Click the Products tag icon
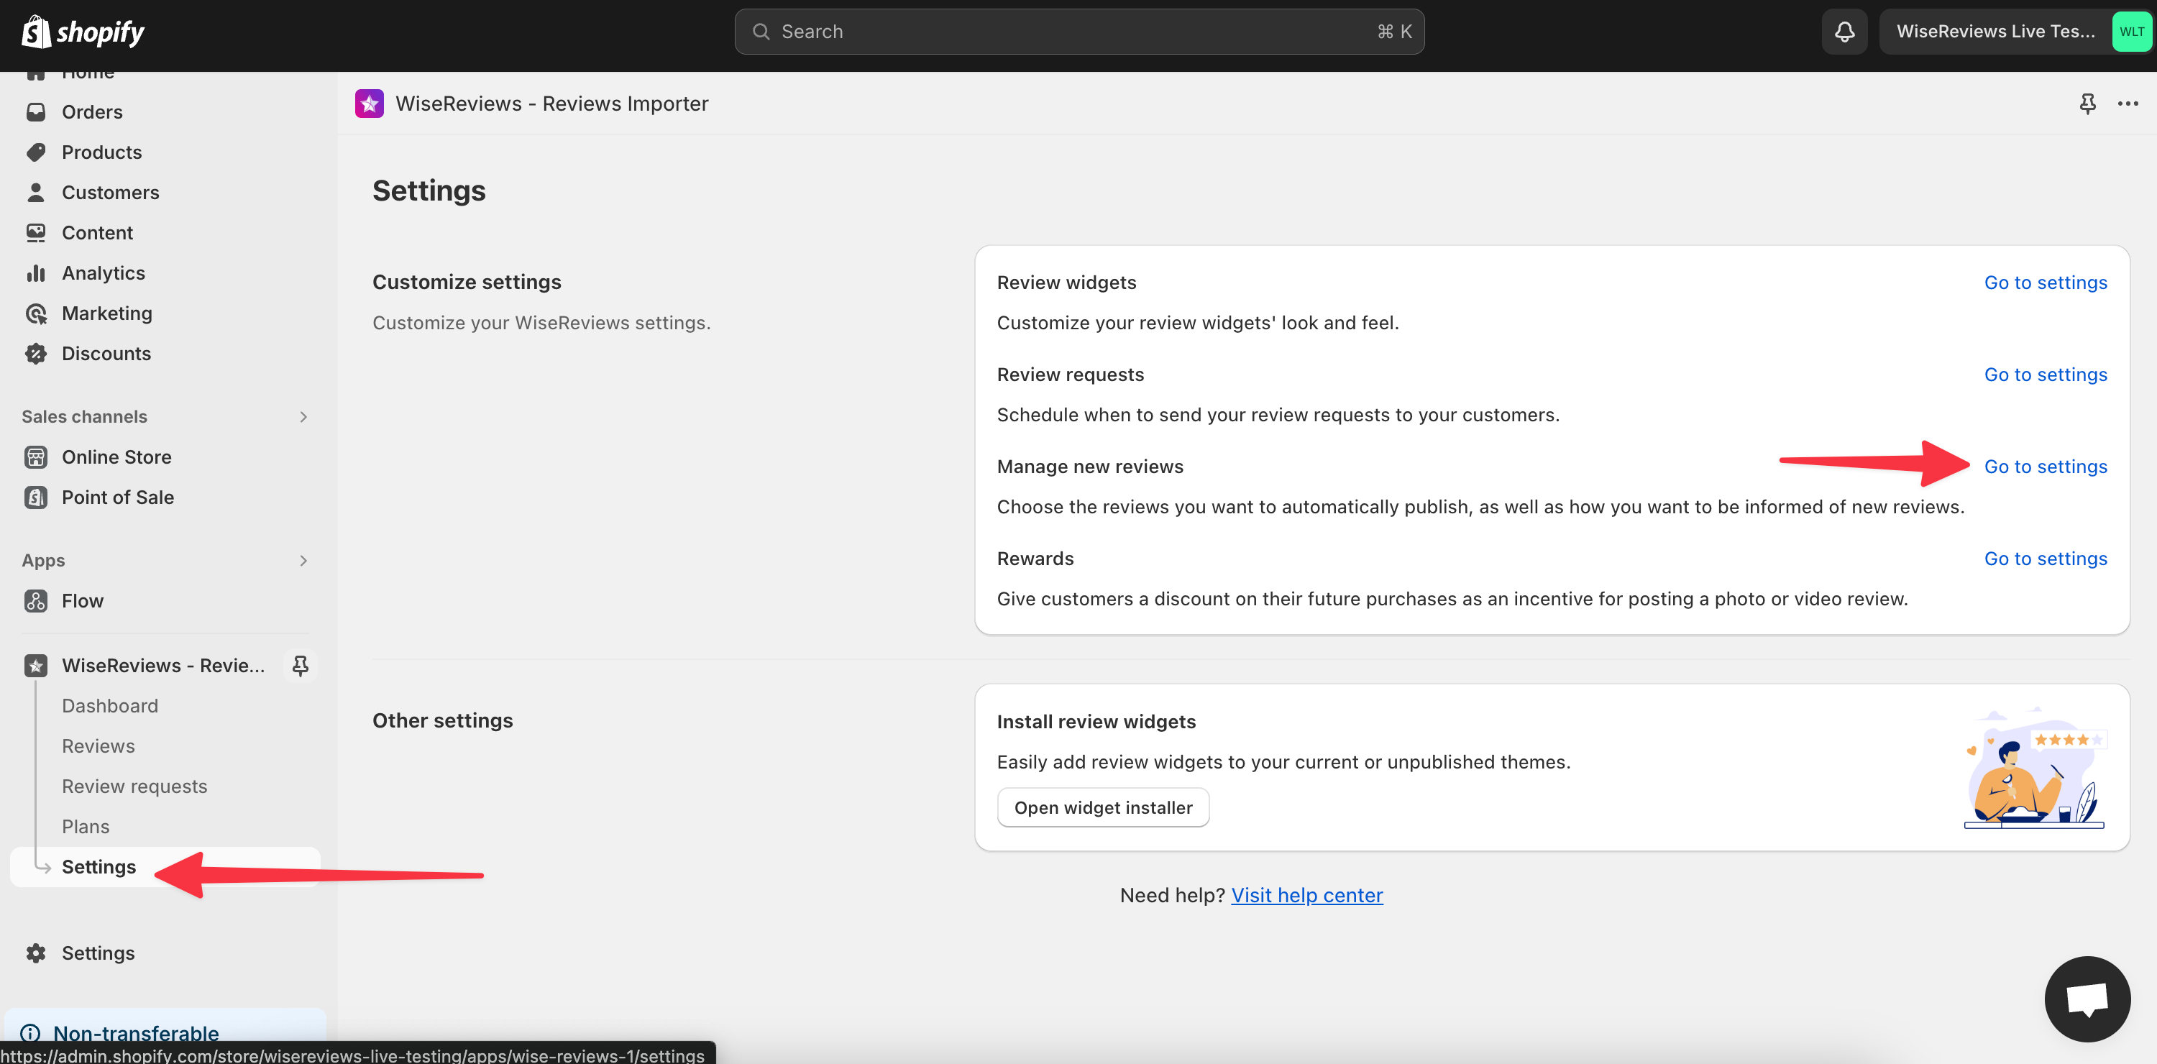Image resolution: width=2157 pixels, height=1064 pixels. click(36, 152)
